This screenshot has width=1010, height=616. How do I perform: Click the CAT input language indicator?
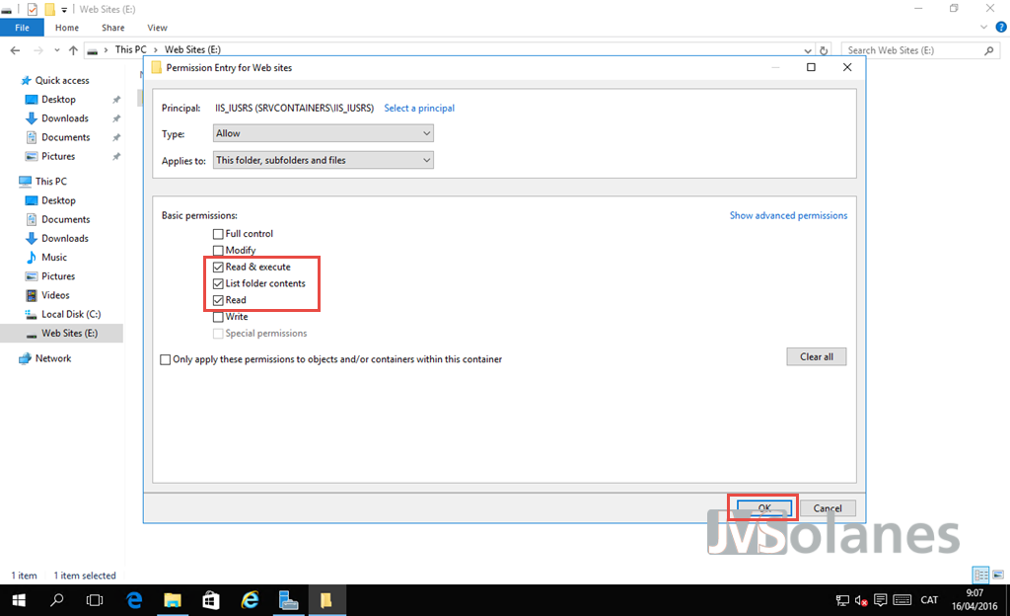pyautogui.click(x=929, y=600)
